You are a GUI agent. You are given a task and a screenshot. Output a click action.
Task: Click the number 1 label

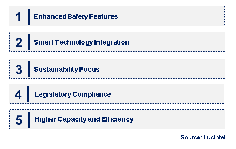19,17
